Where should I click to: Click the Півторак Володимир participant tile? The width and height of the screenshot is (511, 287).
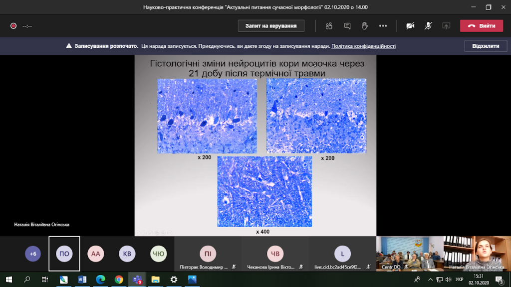[x=208, y=255]
